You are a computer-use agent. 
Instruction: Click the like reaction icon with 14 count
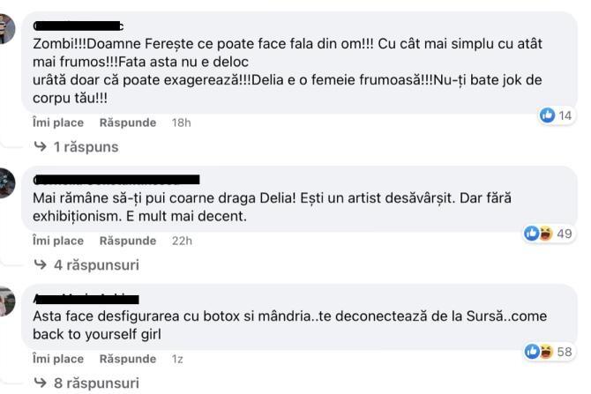(547, 115)
